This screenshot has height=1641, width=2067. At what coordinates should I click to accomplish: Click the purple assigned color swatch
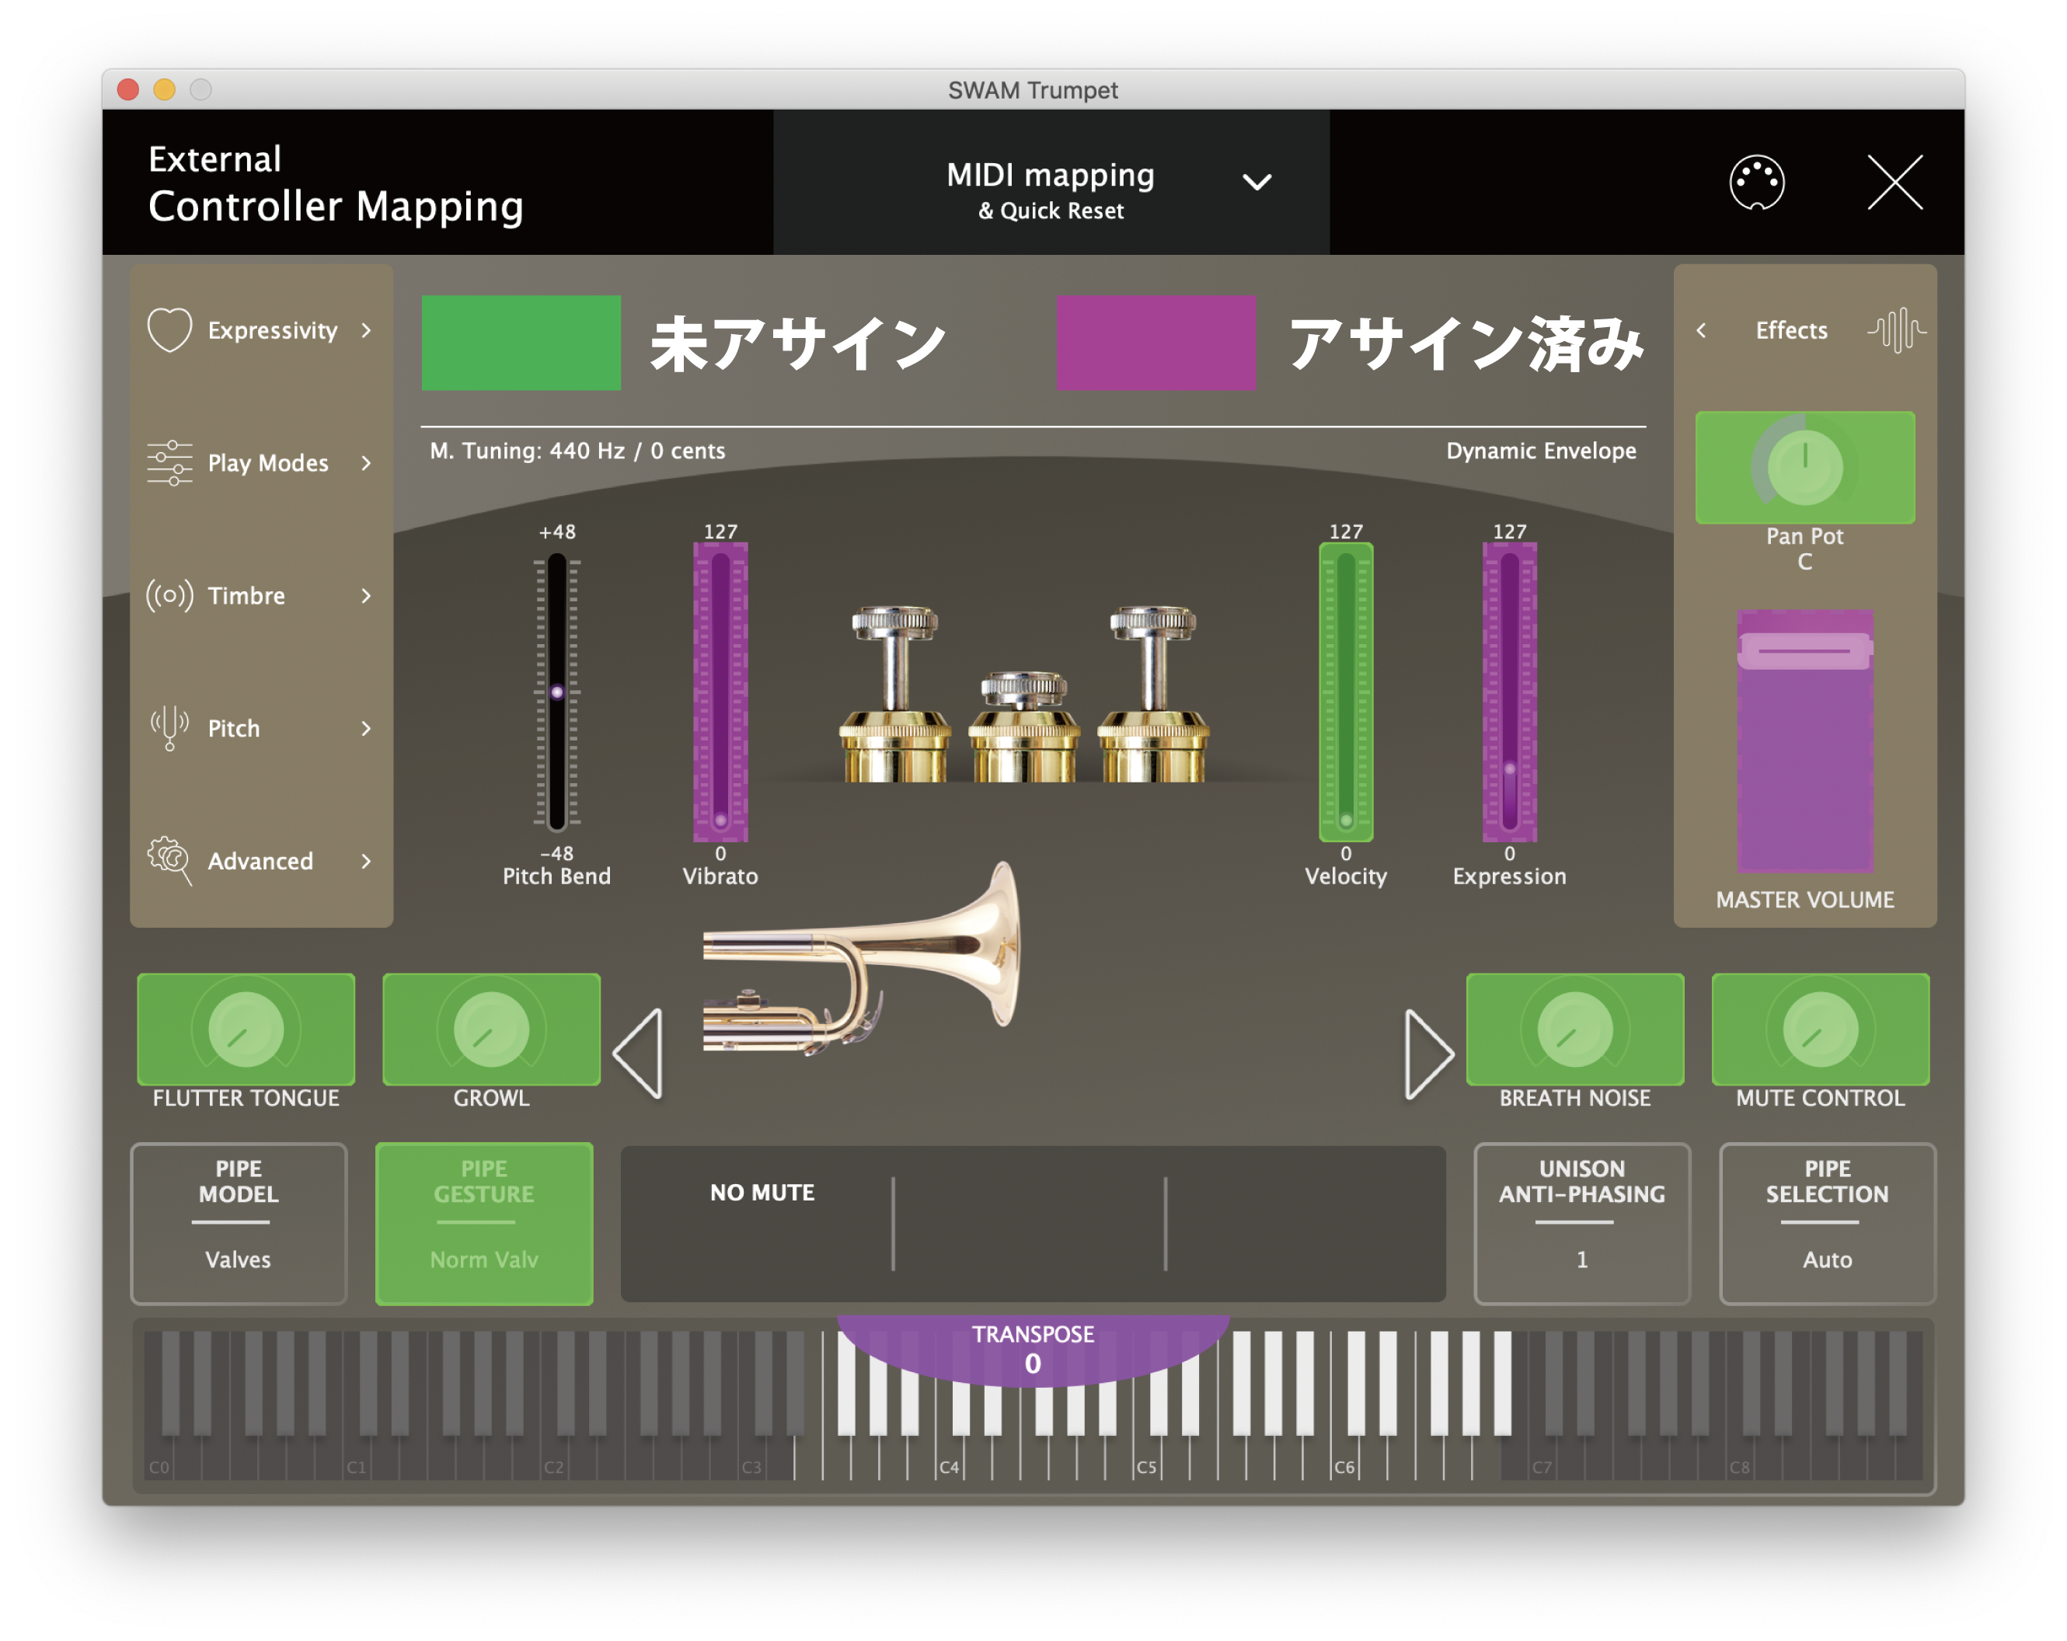coord(1155,342)
